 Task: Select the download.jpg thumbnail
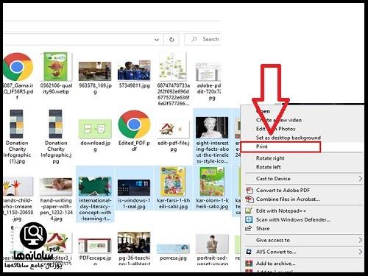coord(95,129)
